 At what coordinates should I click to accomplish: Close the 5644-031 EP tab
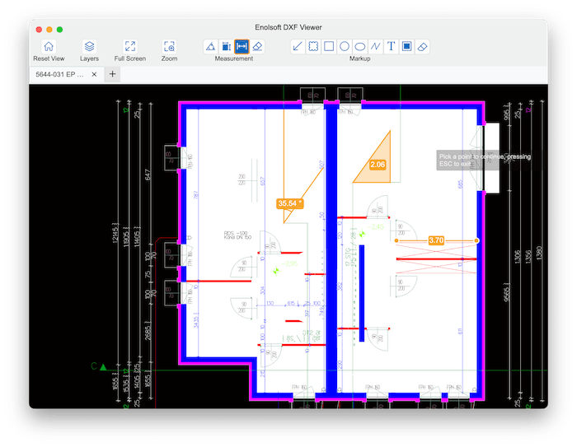click(x=94, y=75)
